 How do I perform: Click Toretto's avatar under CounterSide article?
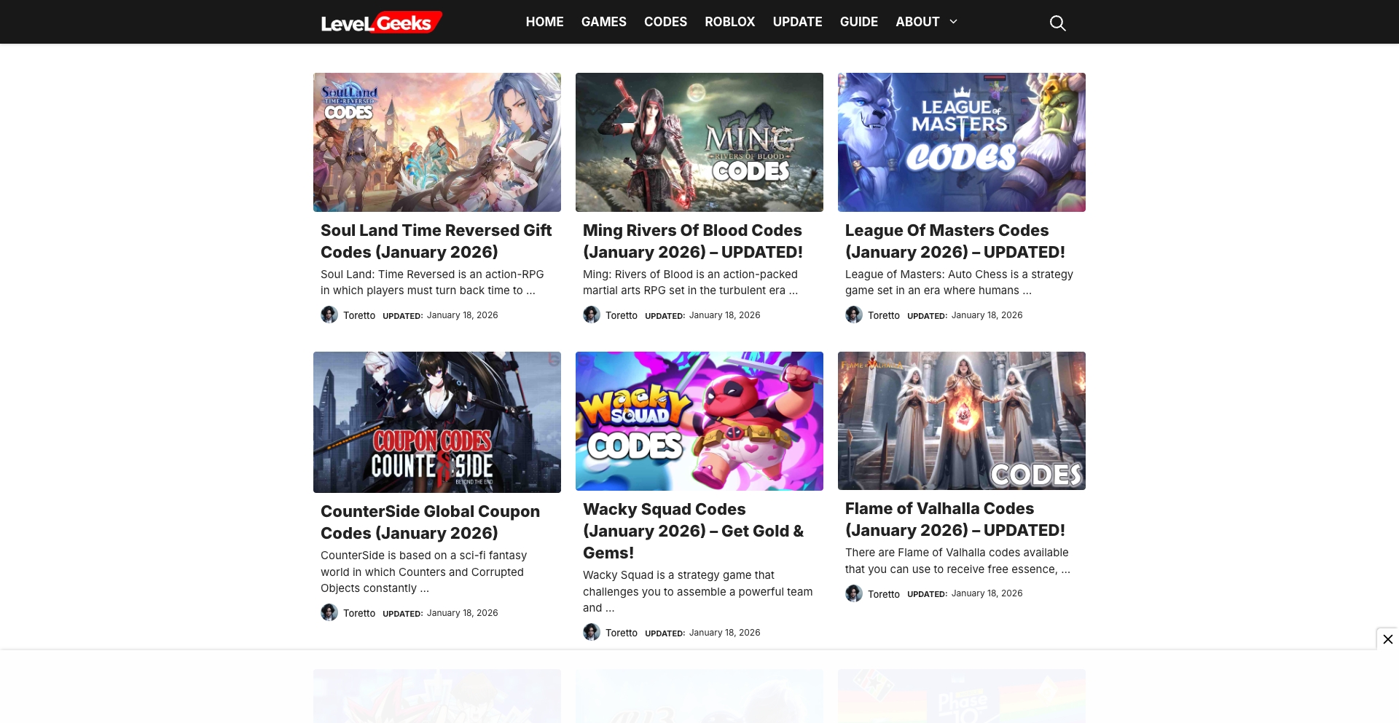coord(329,612)
